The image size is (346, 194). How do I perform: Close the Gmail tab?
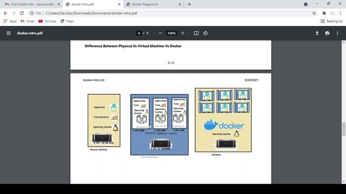click(59, 4)
